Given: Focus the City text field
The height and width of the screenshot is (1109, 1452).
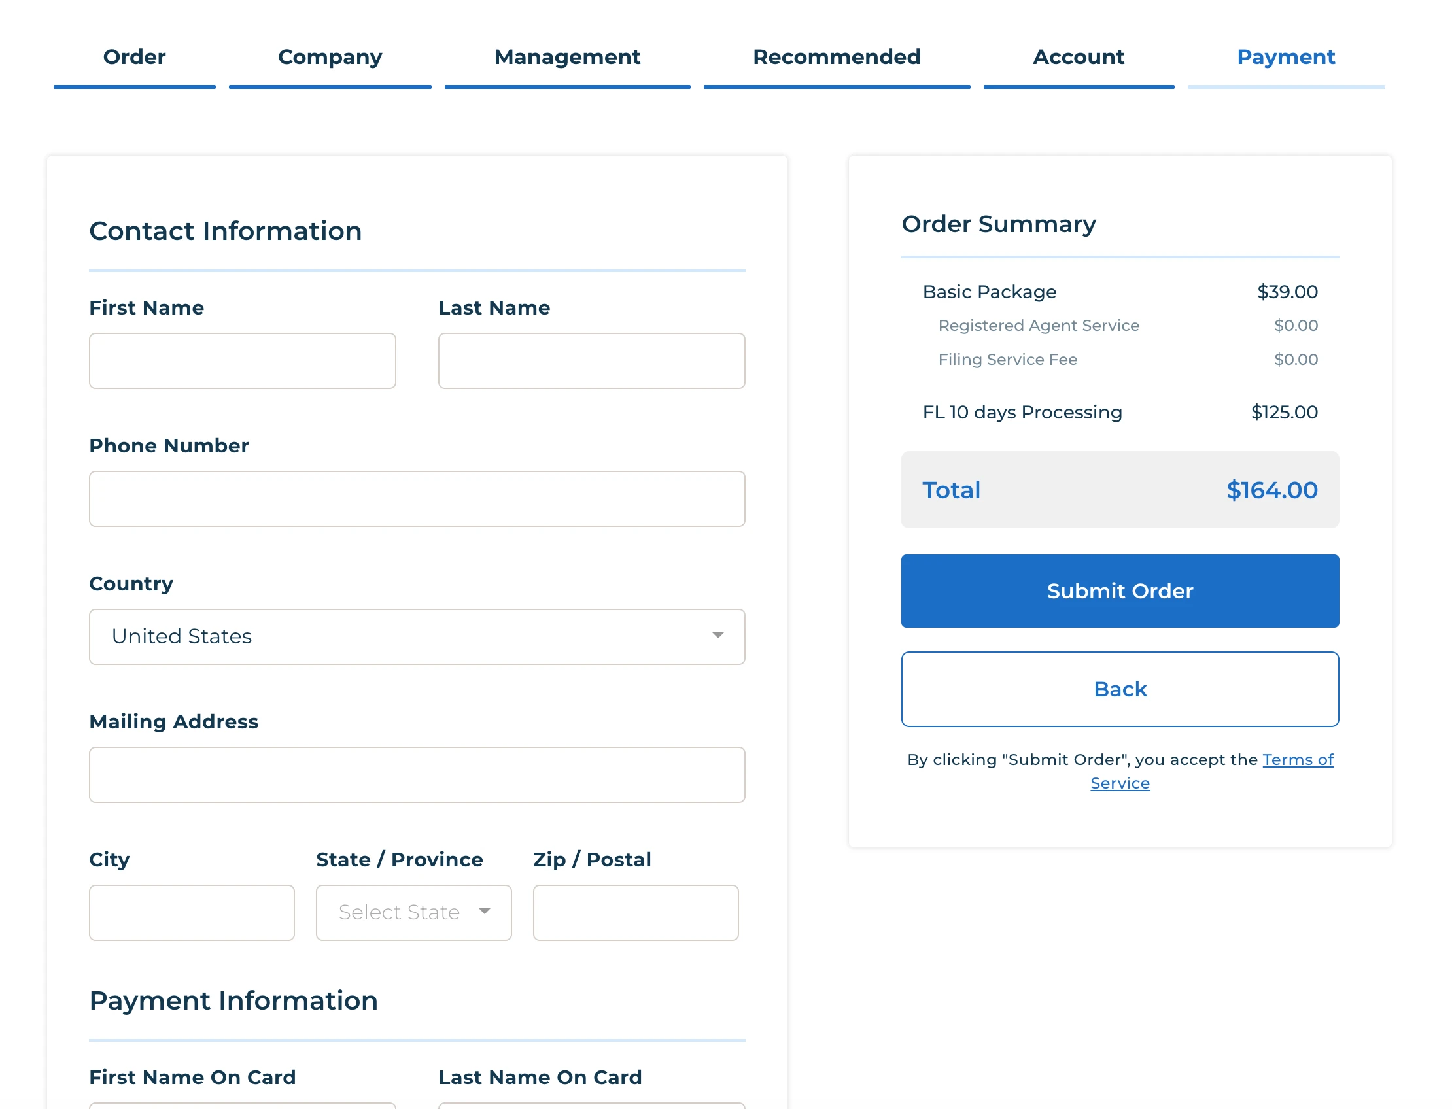Looking at the screenshot, I should click(192, 912).
